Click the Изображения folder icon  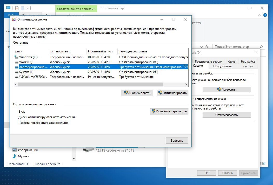14,150
